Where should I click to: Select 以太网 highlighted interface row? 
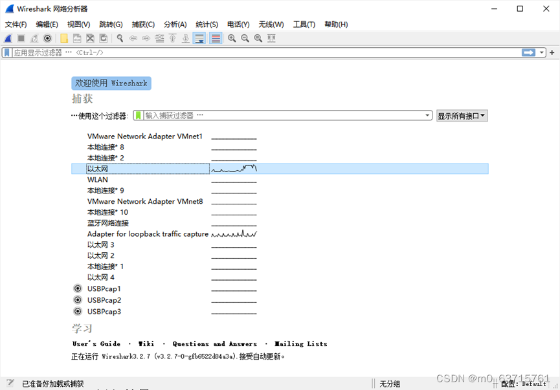tap(280, 169)
